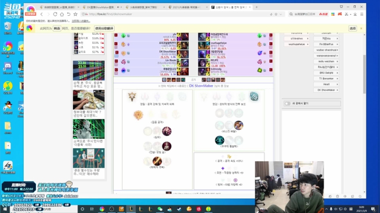Click options button on translate bar
Screen dimensions: 380x213
pyautogui.click(x=353, y=28)
